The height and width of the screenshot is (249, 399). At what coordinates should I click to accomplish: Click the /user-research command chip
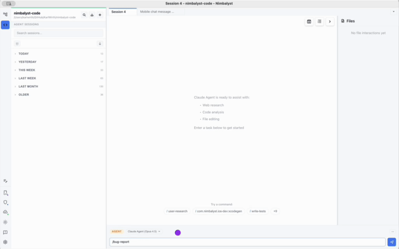point(177,211)
